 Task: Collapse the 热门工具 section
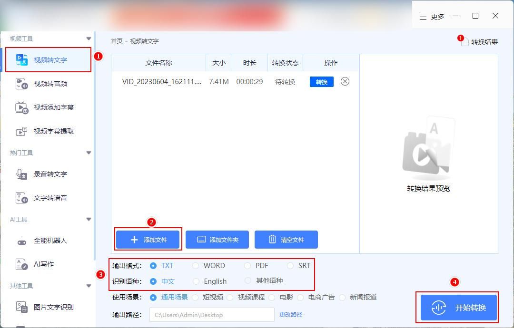(x=89, y=153)
